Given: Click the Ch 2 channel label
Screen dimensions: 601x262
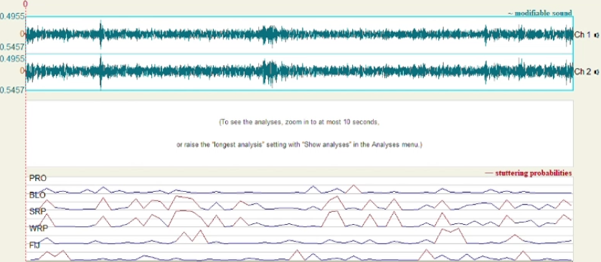Looking at the screenshot, I should [582, 72].
